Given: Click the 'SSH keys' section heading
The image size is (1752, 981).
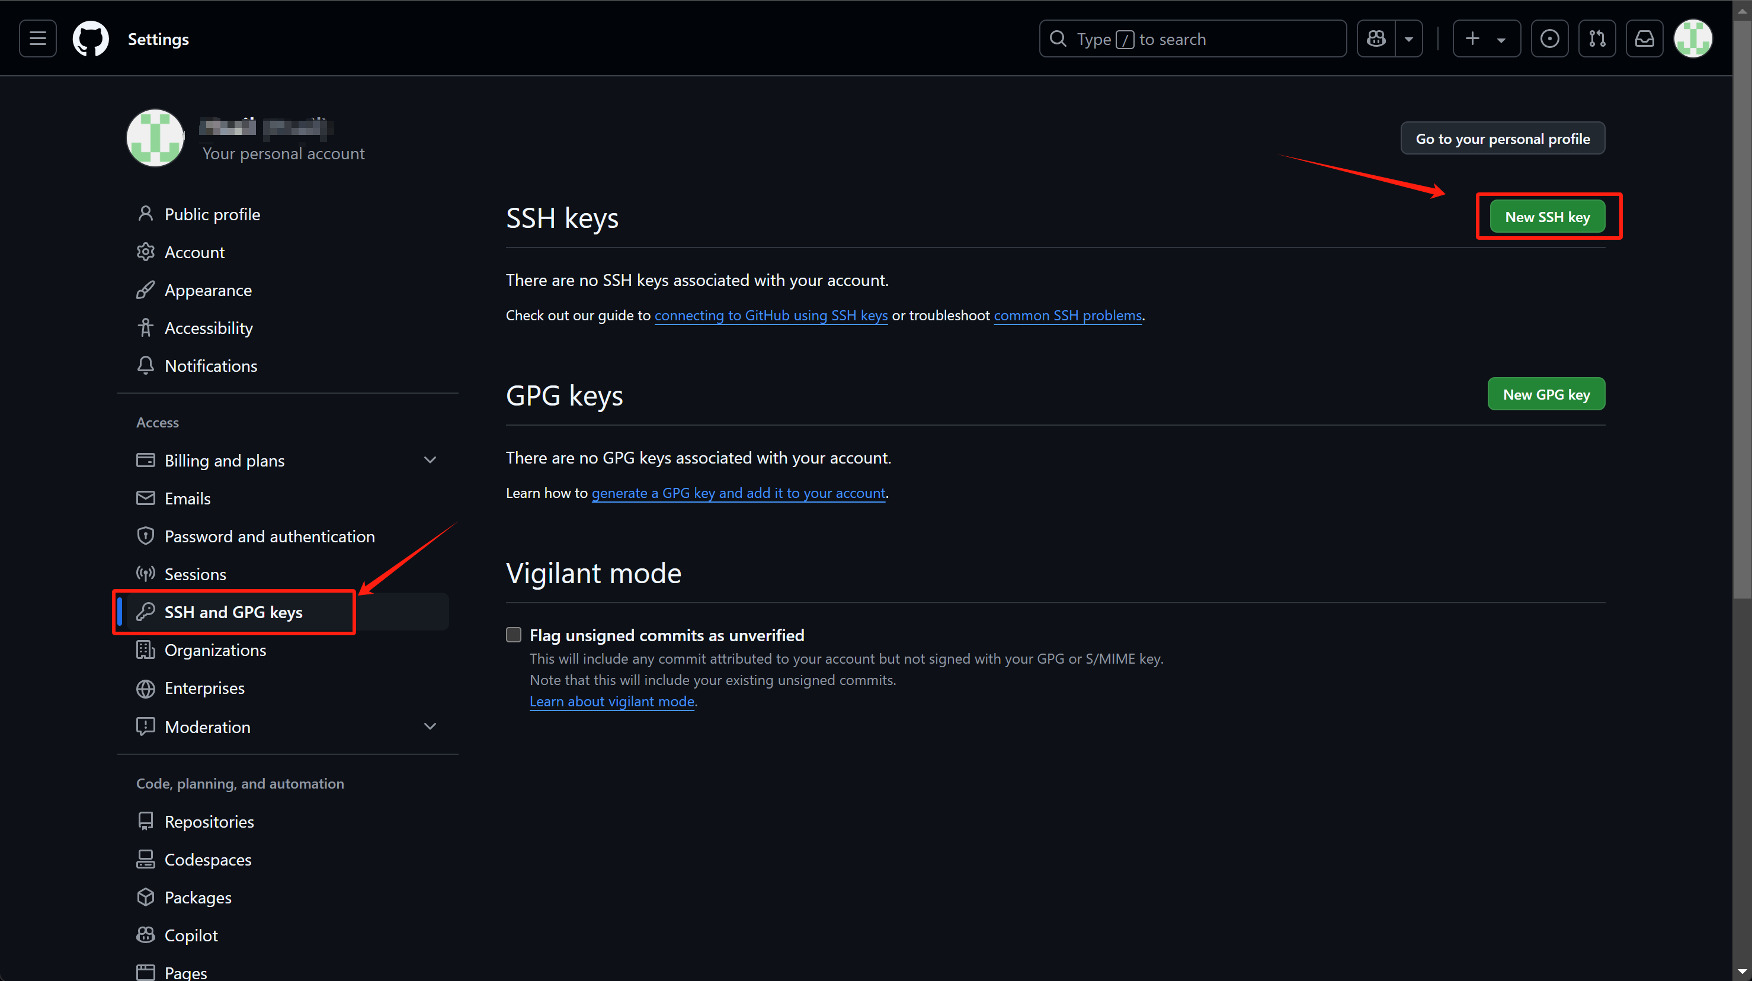Looking at the screenshot, I should pos(562,218).
